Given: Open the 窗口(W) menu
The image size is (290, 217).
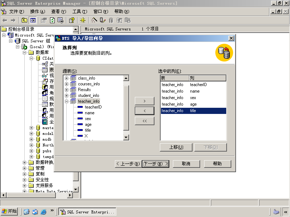Looking at the screenshot, I should [x=101, y=12].
